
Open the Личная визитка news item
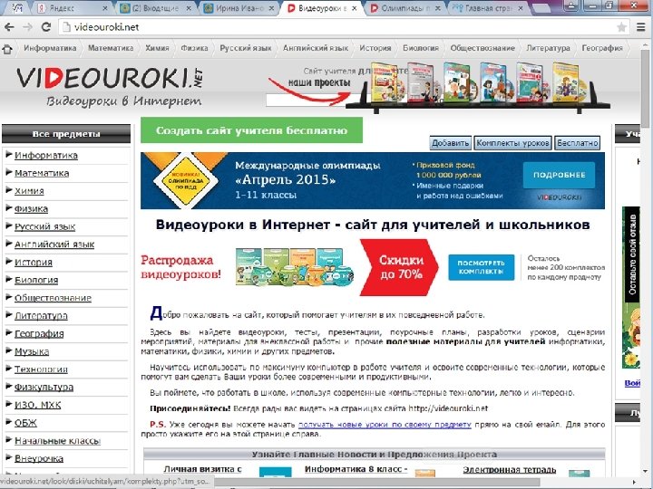click(202, 469)
